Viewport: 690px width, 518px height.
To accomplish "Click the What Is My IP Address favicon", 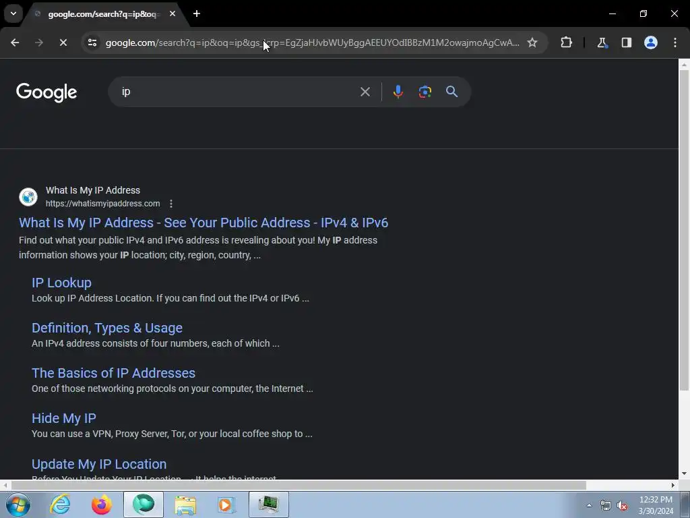I will [x=28, y=197].
